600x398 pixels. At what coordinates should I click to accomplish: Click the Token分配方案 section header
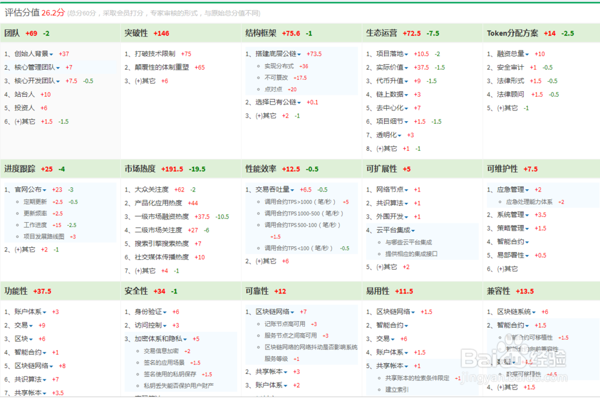pos(512,33)
